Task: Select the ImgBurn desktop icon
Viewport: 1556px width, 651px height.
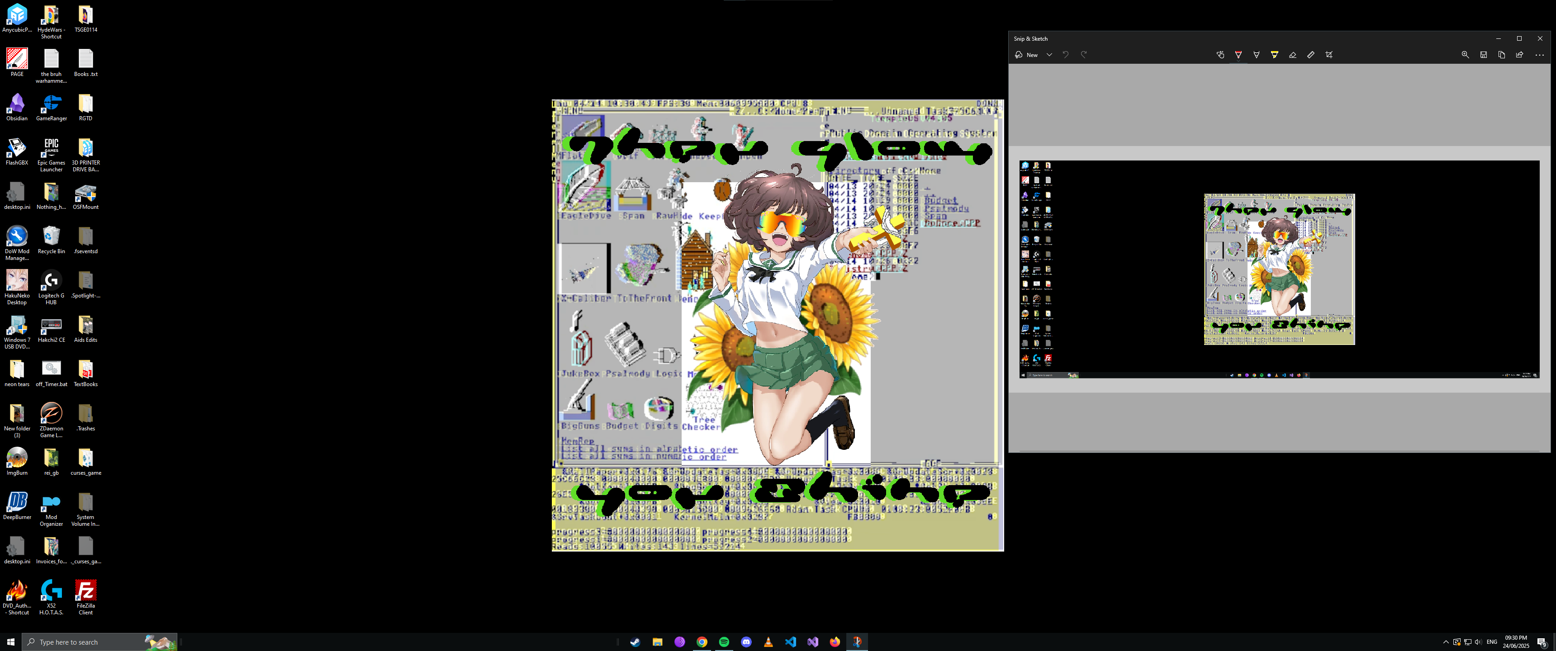Action: [17, 462]
